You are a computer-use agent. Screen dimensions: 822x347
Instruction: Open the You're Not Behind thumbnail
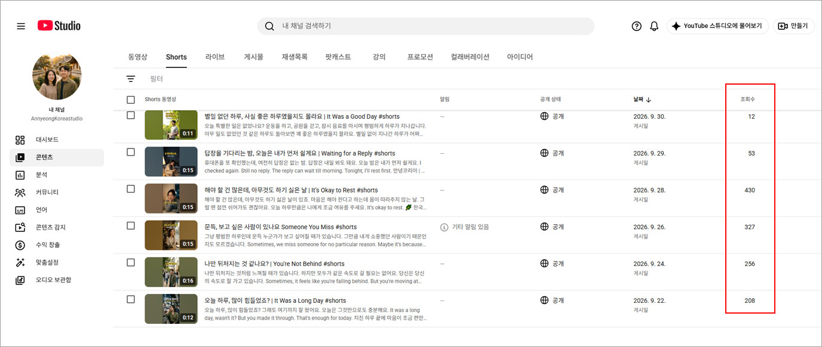tap(171, 272)
